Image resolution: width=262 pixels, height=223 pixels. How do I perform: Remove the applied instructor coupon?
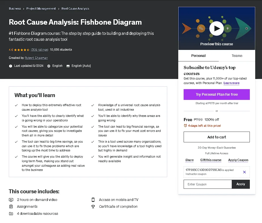click(244, 172)
